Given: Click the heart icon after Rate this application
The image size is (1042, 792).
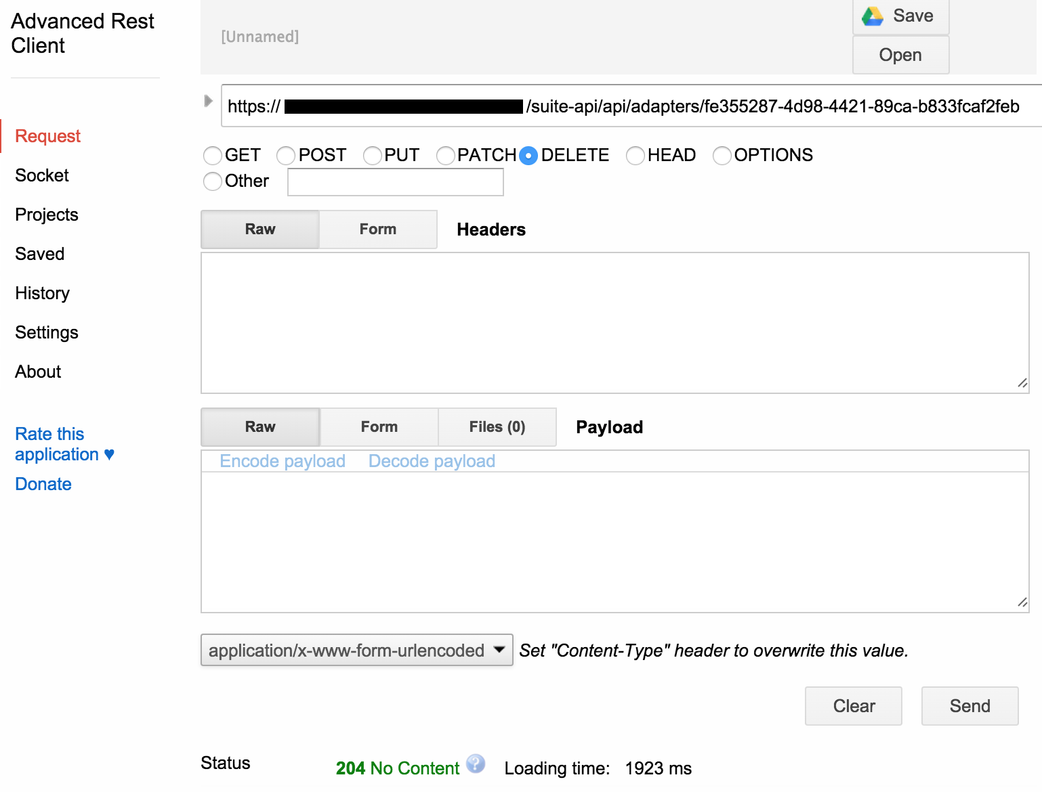Looking at the screenshot, I should point(109,454).
